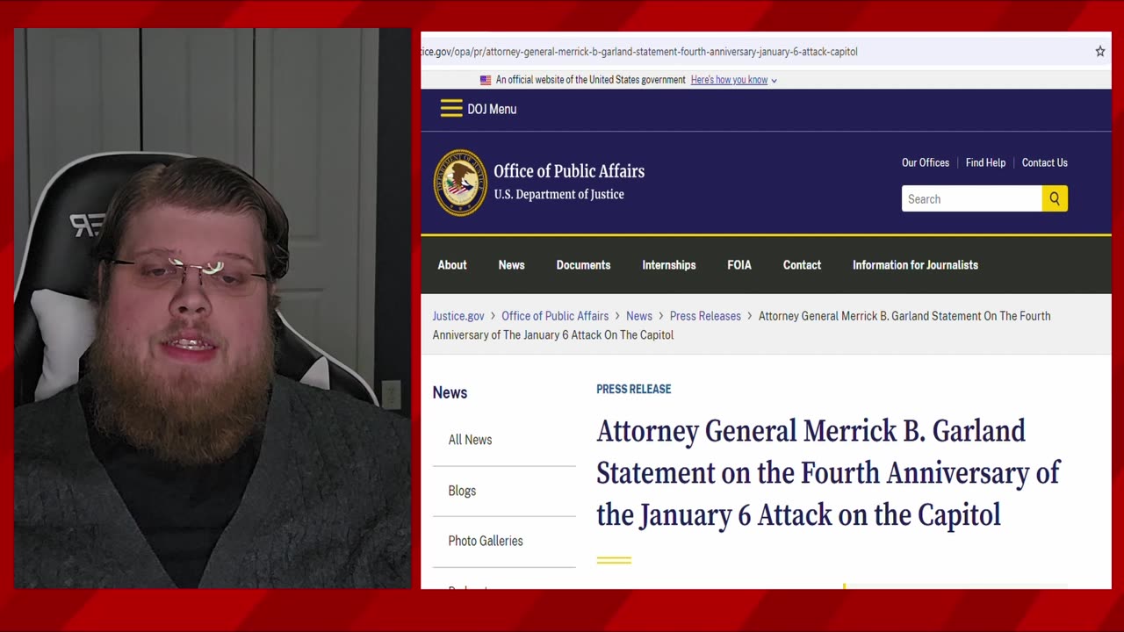Click "U.S. Department of Justice" subtitle text
Screen dimensions: 1124x632
pos(558,195)
